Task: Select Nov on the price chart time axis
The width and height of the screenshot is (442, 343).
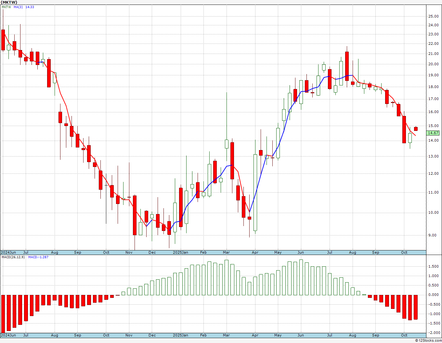Action: (129, 252)
